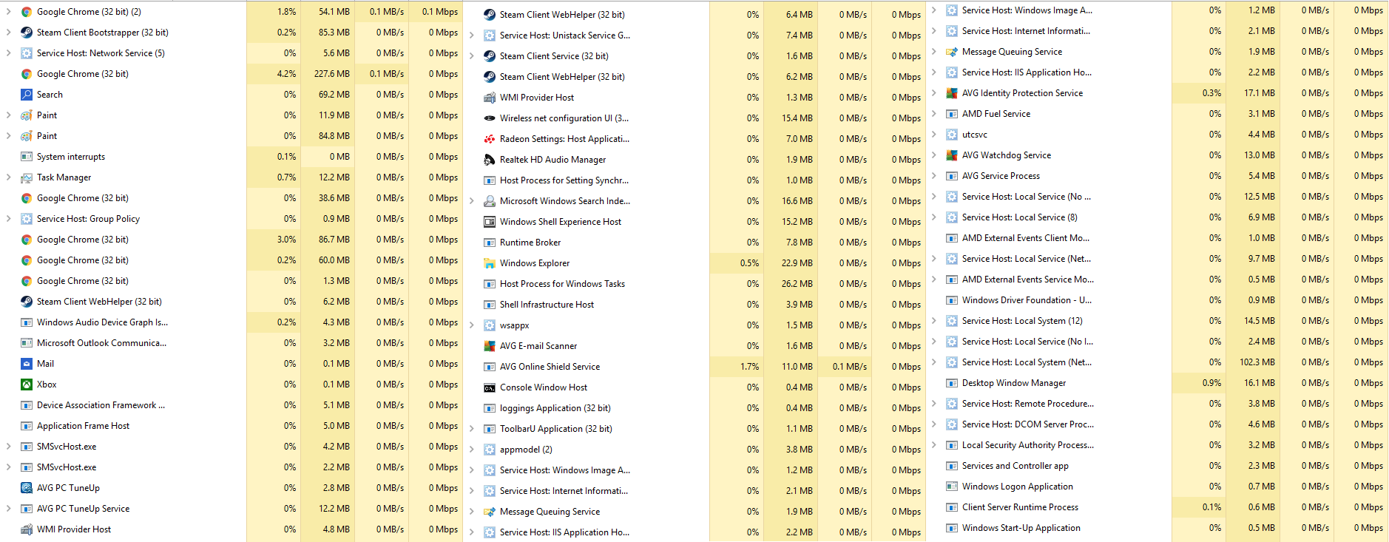The image size is (1389, 542).
Task: Click the Paint icon in the 84.8 MB row
Action: click(x=27, y=136)
